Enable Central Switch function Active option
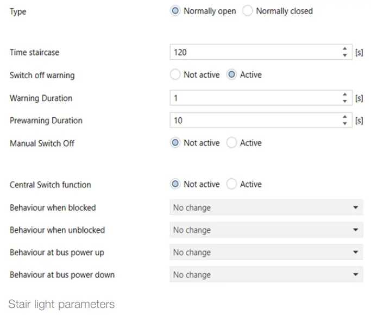371x315 pixels. [x=231, y=184]
